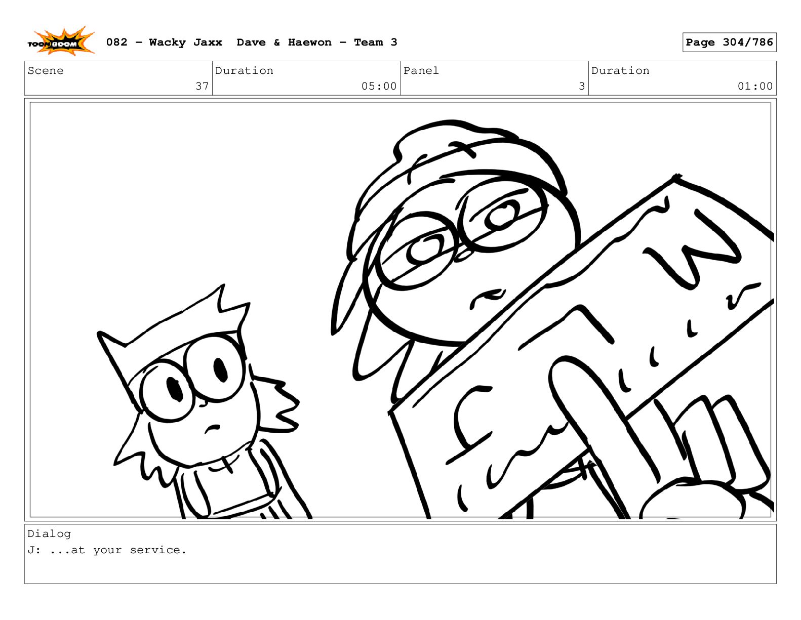Select the dialog line 'J: ...at your service.'

point(107,550)
